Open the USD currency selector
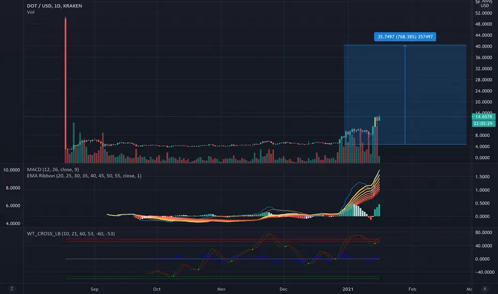The height and width of the screenshot is (294, 498). 485,6
